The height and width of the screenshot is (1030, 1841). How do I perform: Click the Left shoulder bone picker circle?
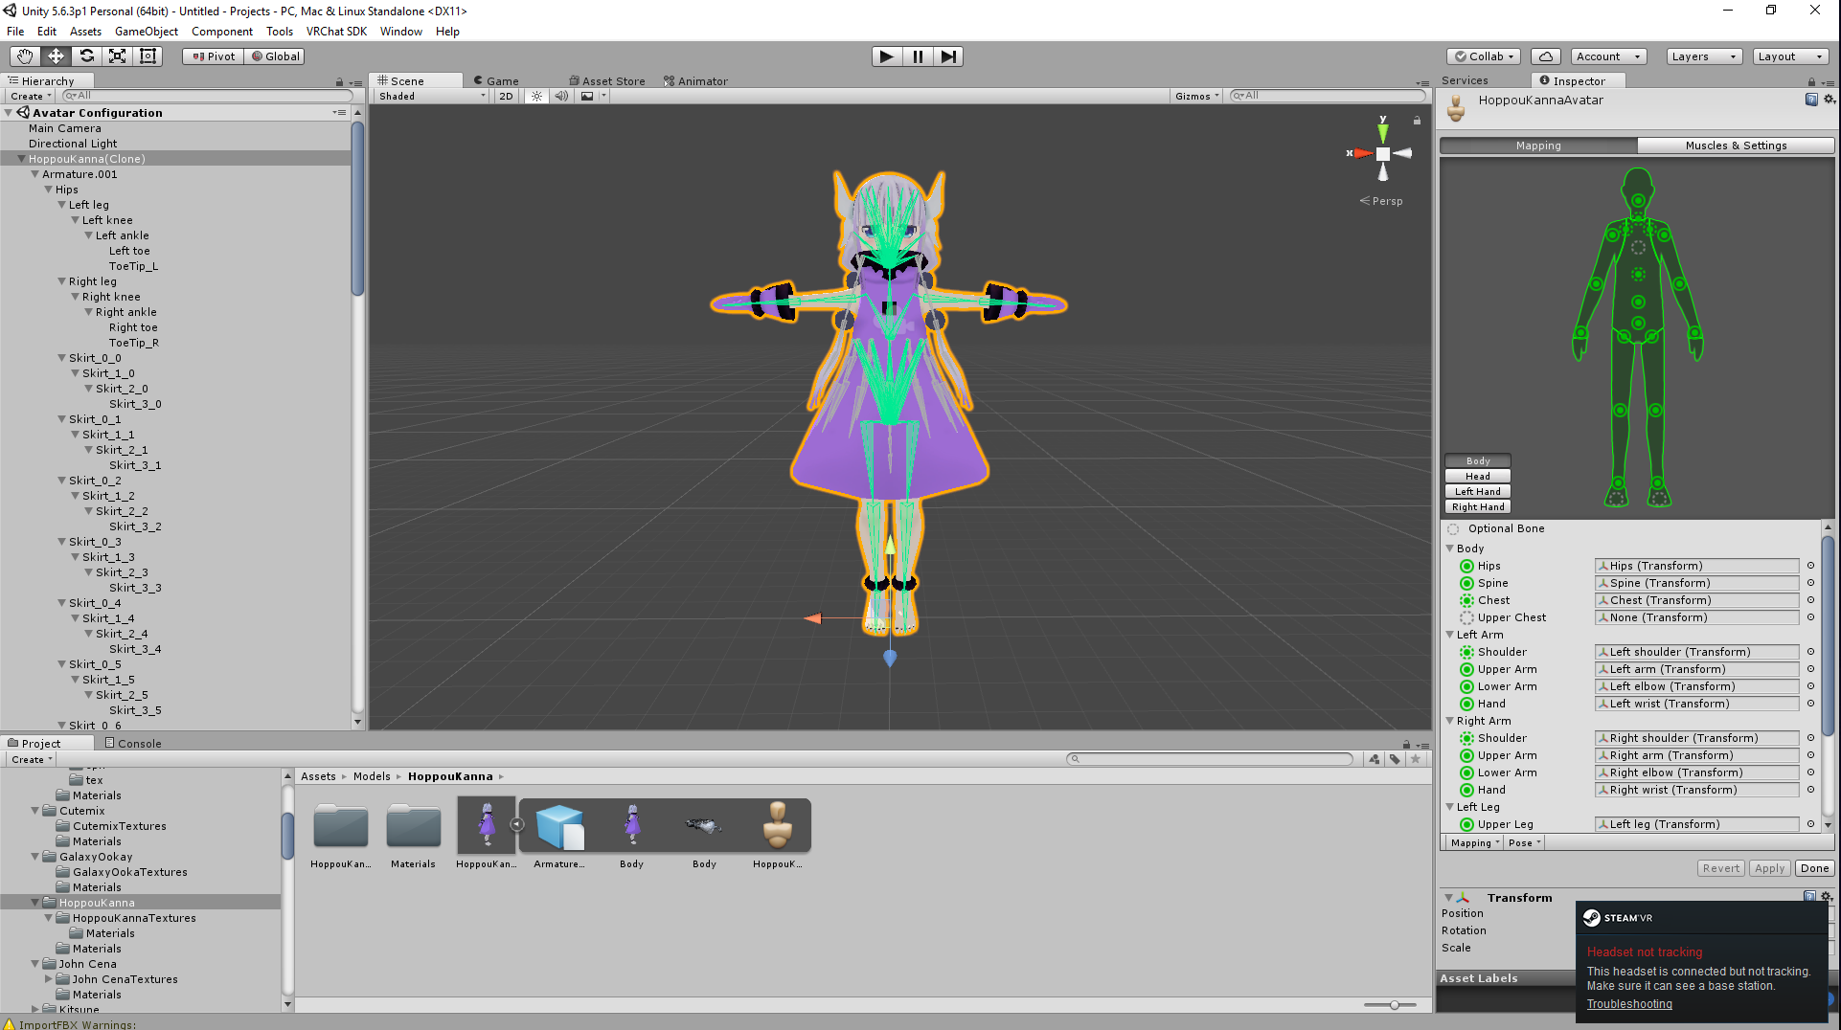tap(1810, 652)
